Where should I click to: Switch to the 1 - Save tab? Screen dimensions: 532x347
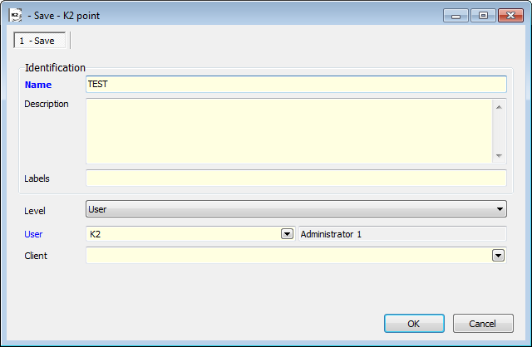[x=39, y=41]
